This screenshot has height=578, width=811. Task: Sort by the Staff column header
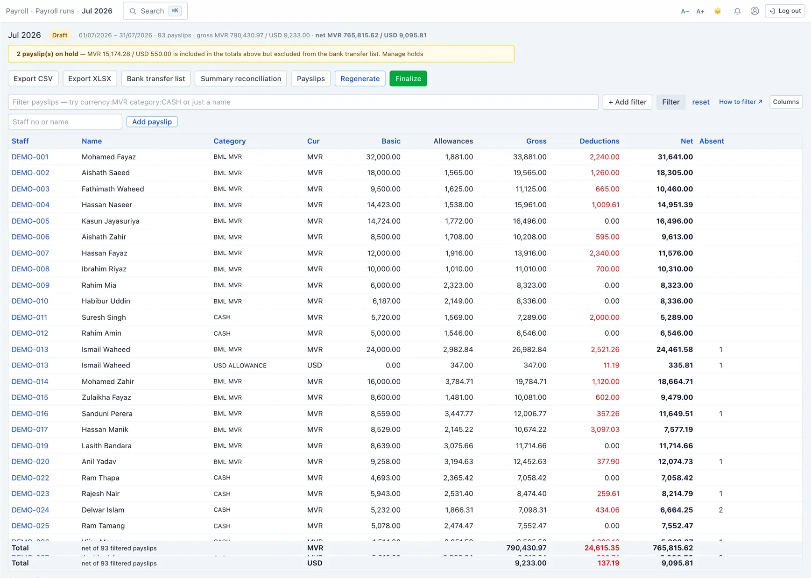point(20,141)
